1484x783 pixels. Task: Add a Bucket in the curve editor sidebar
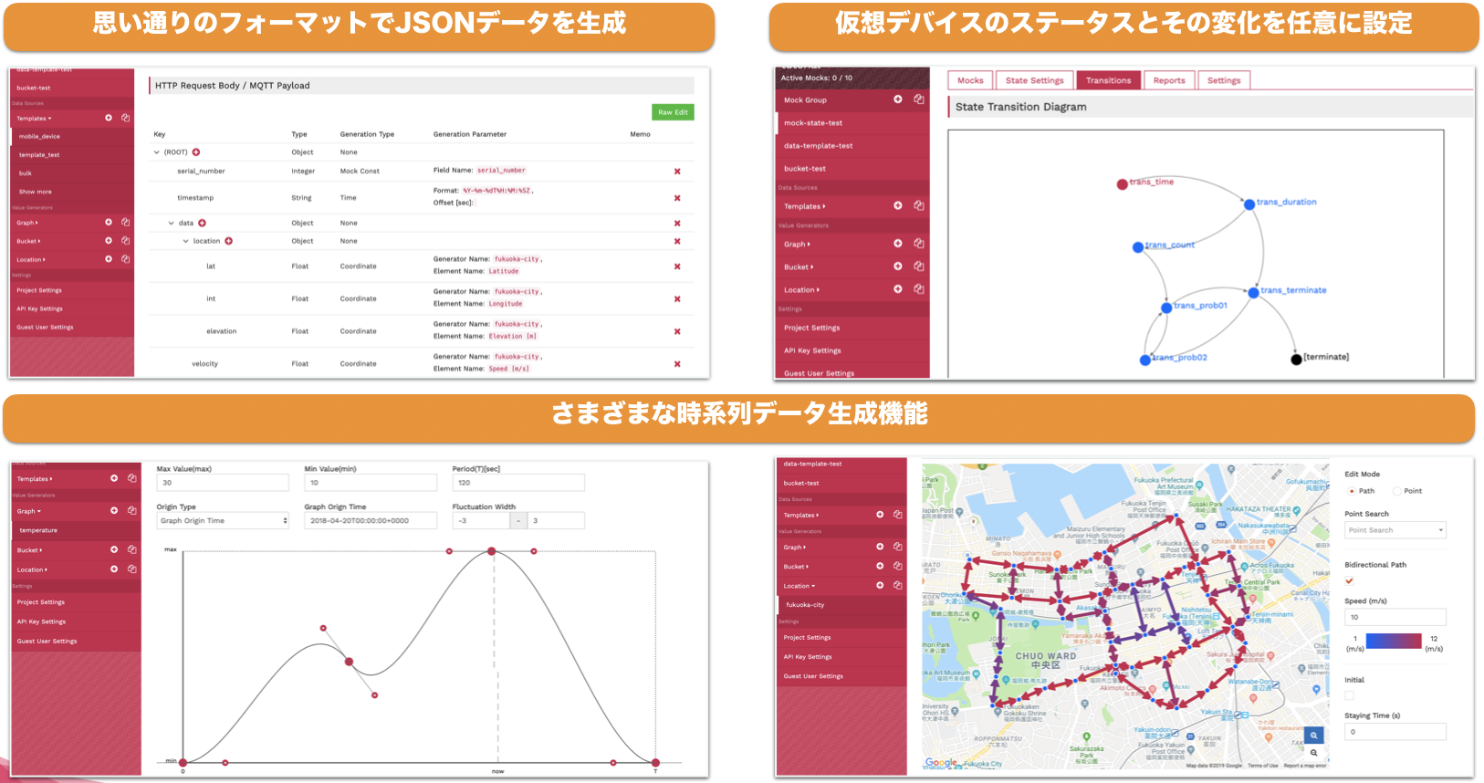click(114, 549)
